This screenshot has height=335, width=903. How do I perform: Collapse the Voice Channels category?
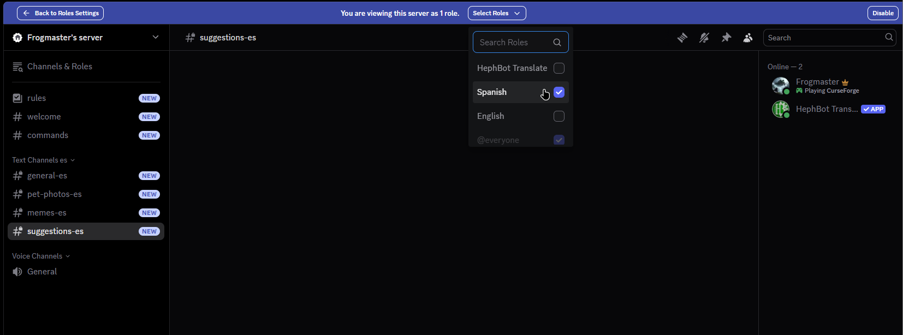click(41, 256)
